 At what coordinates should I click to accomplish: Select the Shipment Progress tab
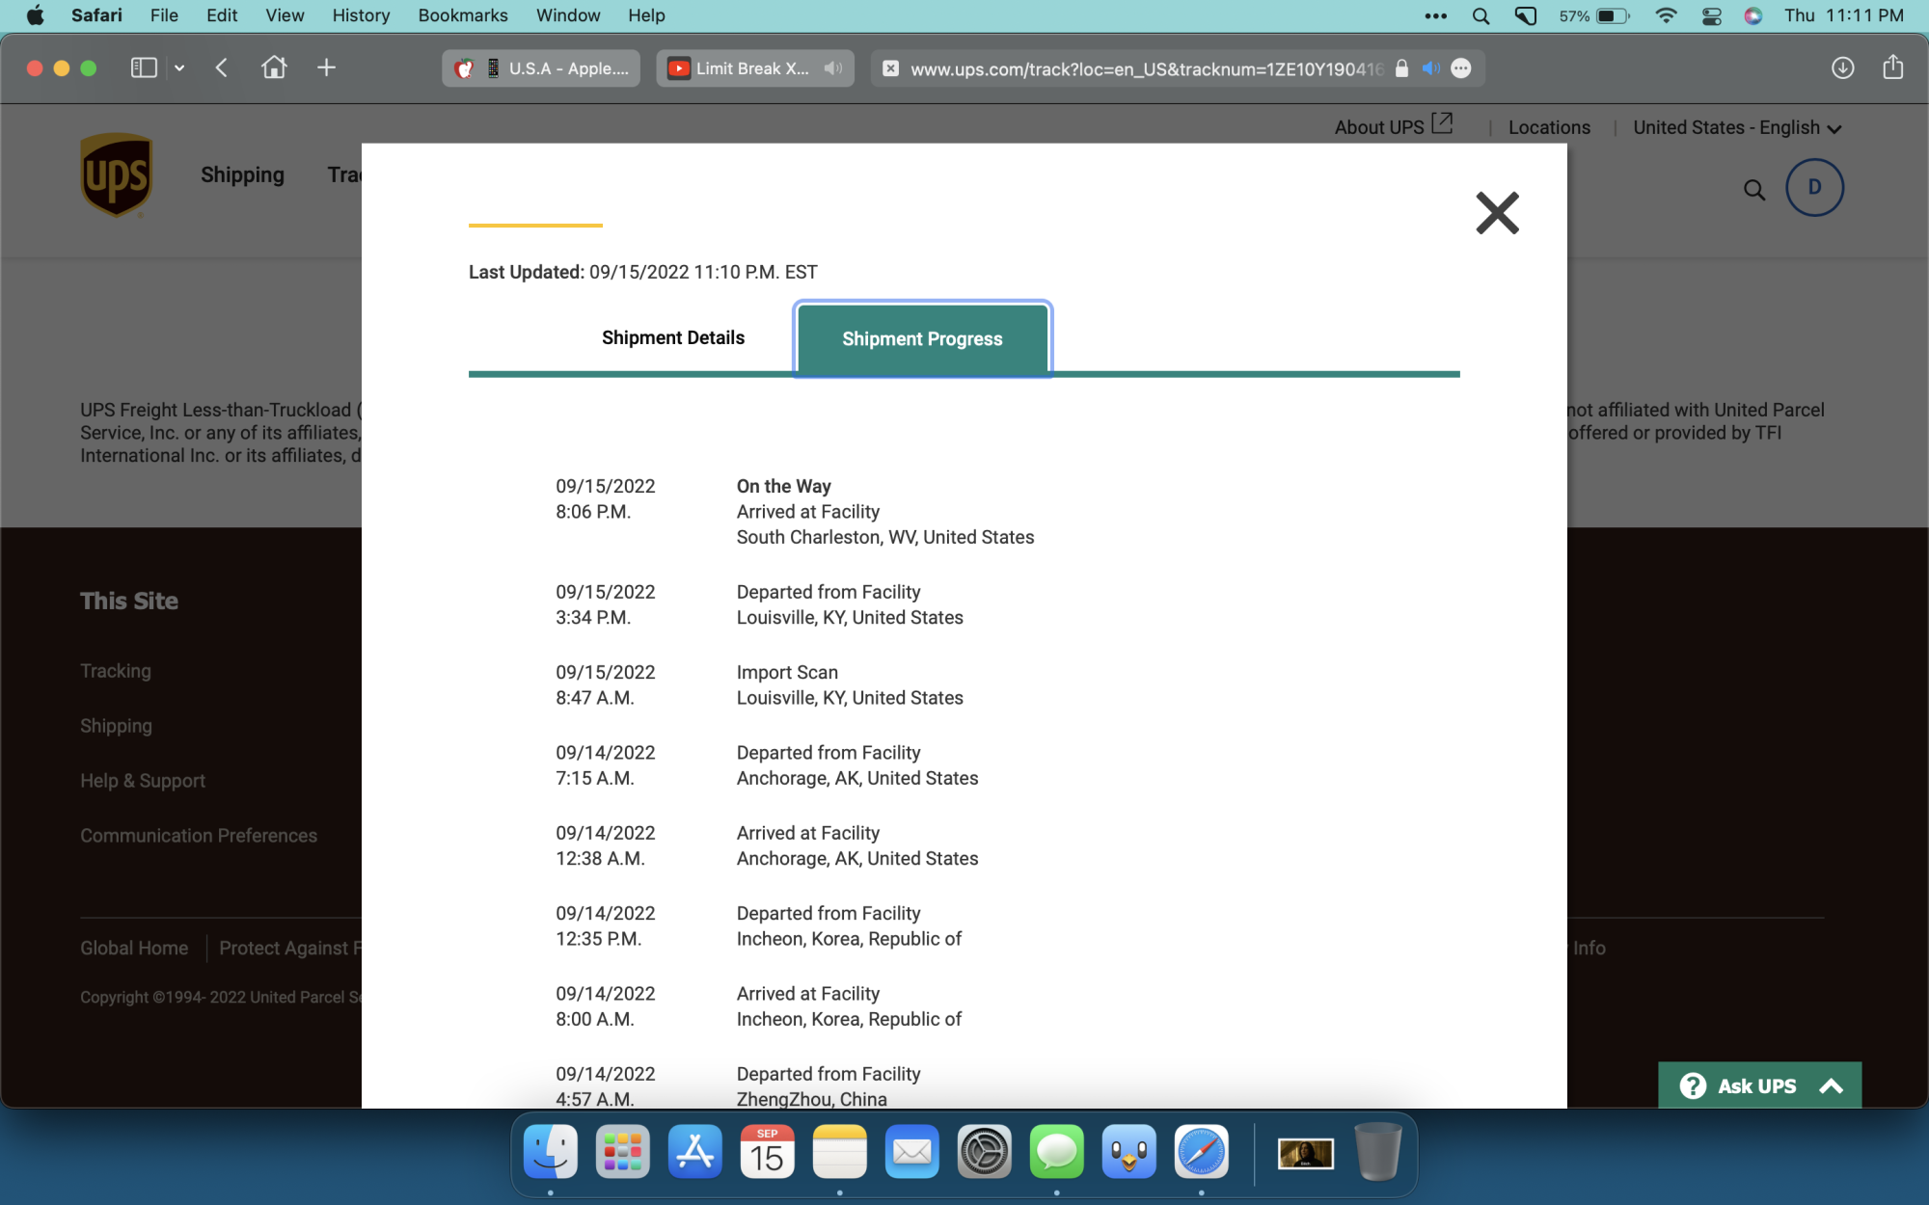coord(922,339)
